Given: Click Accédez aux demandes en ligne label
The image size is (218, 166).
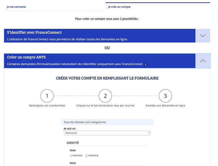Looking at the screenshot, I should (165, 106).
